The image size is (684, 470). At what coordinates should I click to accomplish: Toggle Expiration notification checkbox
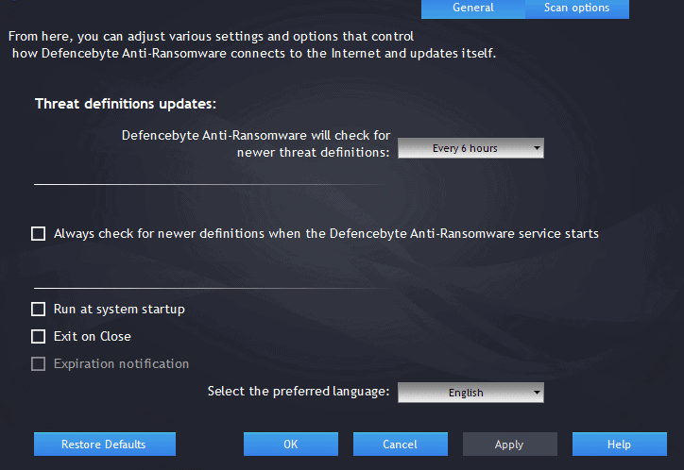39,363
